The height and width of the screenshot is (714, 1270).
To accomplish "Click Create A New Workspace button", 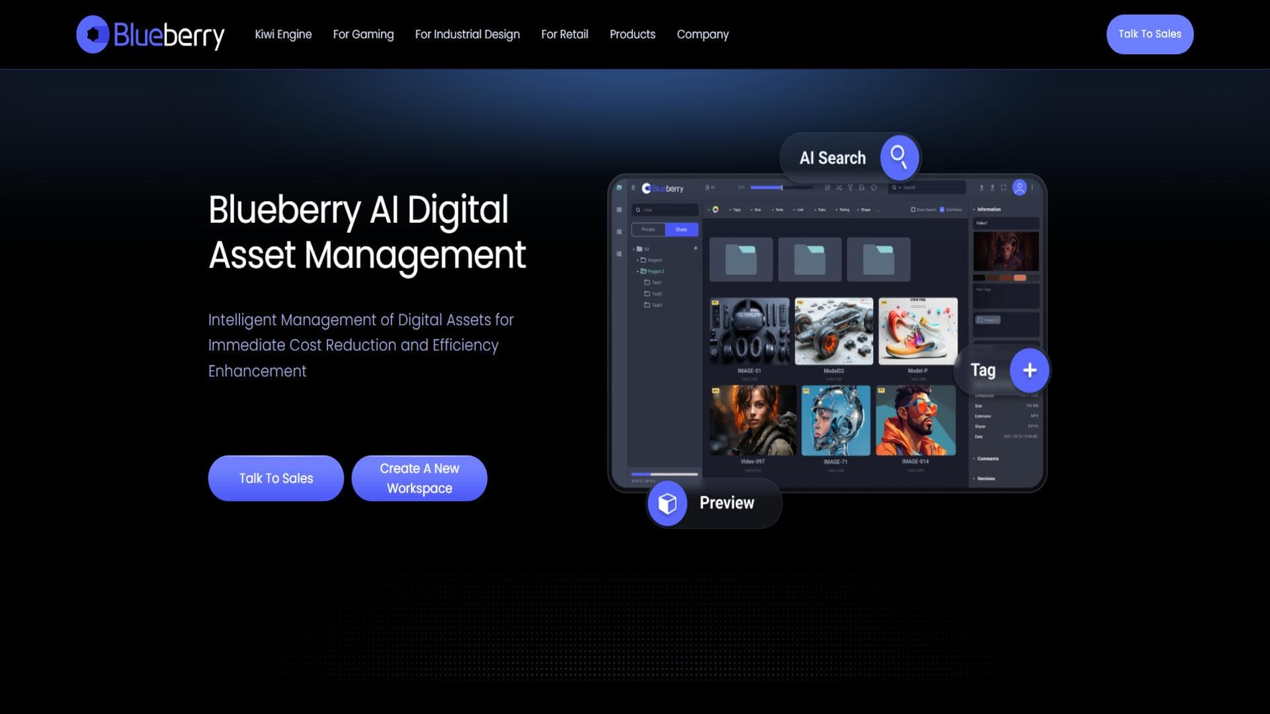I will coord(419,478).
